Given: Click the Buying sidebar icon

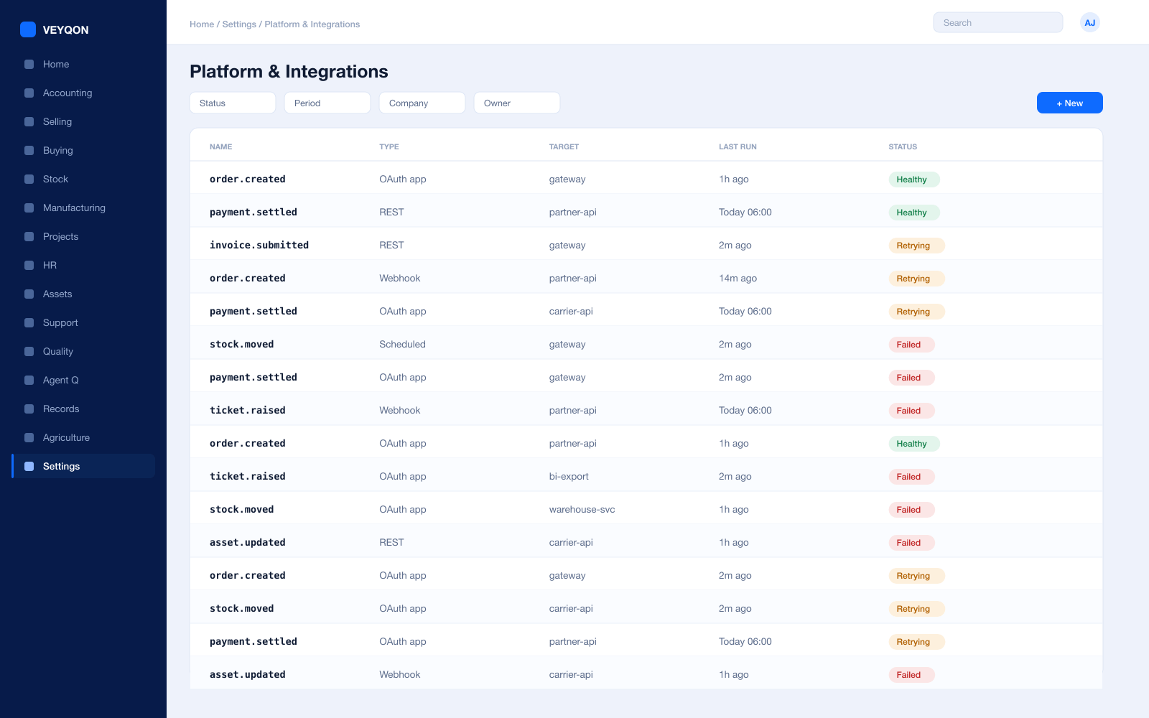Looking at the screenshot, I should tap(29, 150).
